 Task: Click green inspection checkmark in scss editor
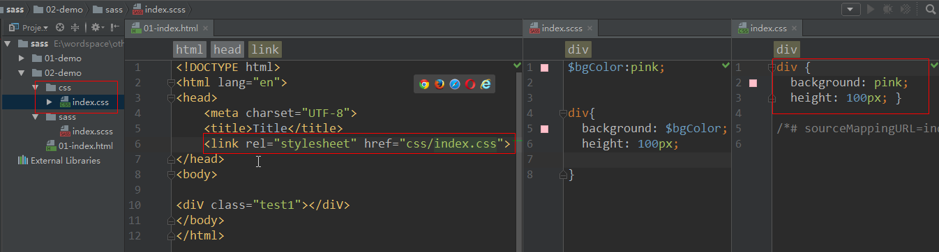point(726,65)
